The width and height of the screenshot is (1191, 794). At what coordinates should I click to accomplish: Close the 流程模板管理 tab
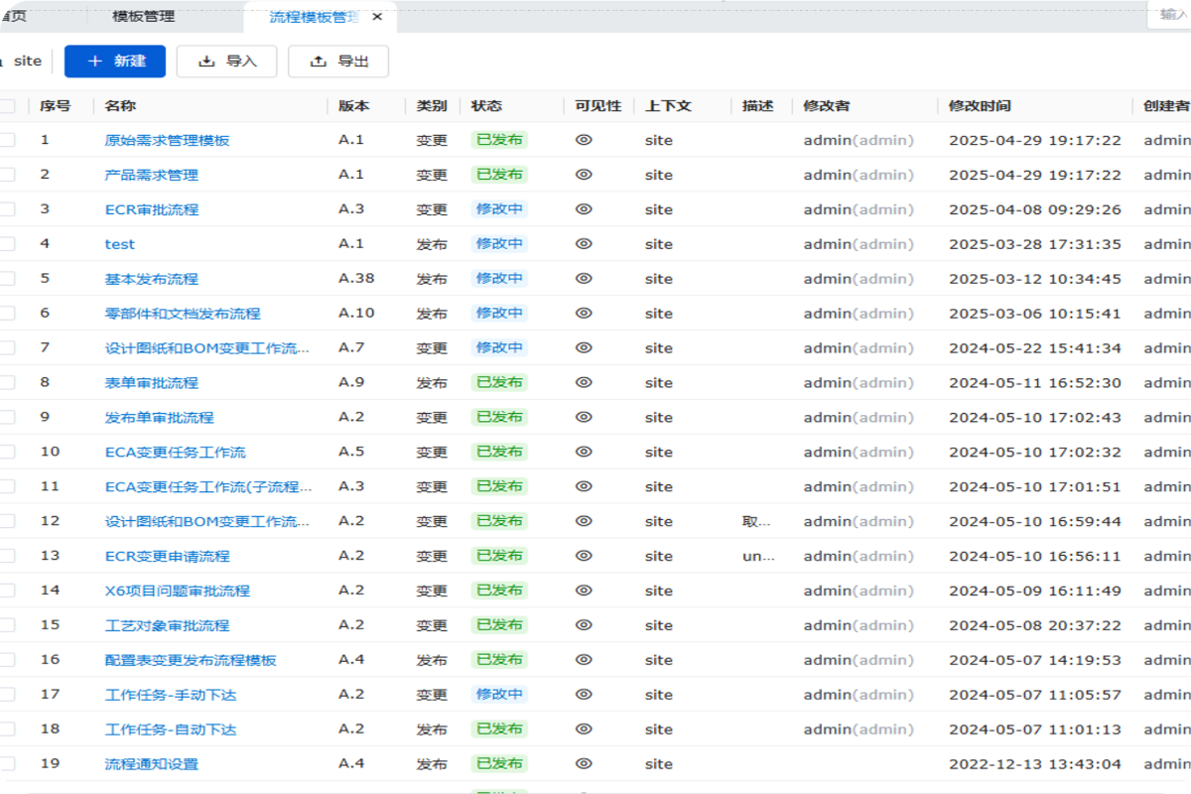pyautogui.click(x=377, y=17)
